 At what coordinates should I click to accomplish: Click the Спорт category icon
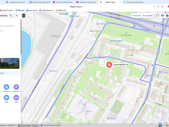16,98
